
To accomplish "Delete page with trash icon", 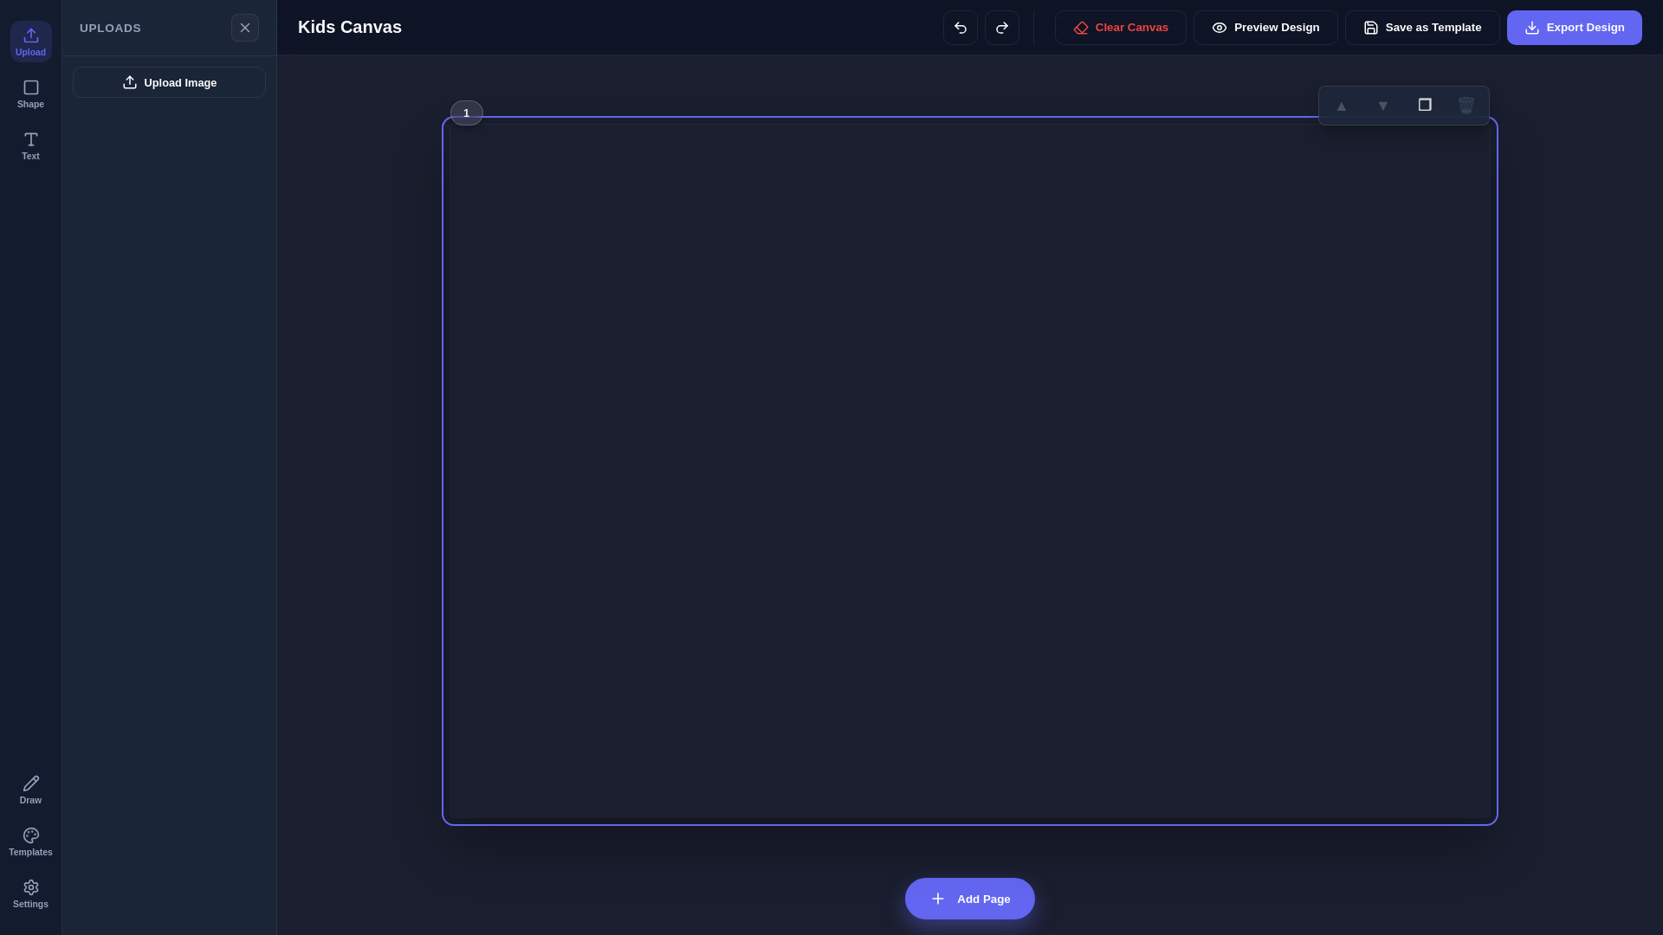I will point(1466,106).
